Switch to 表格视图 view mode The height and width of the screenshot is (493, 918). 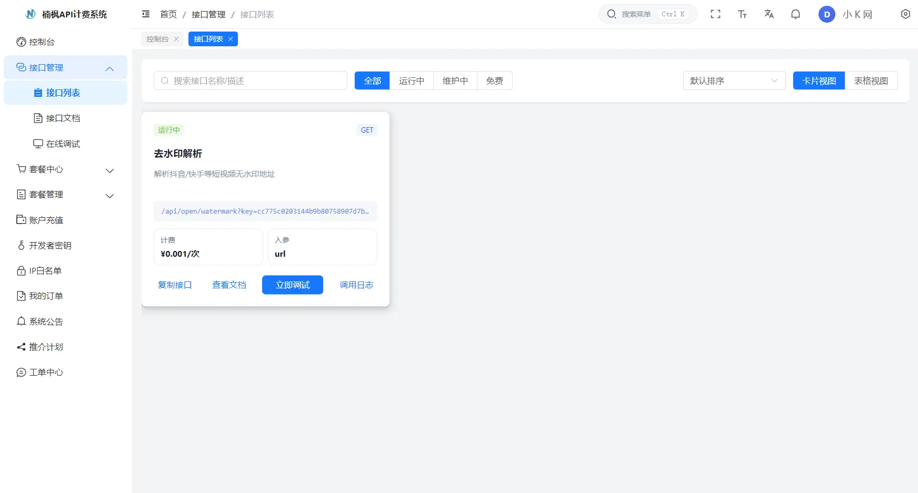[871, 81]
